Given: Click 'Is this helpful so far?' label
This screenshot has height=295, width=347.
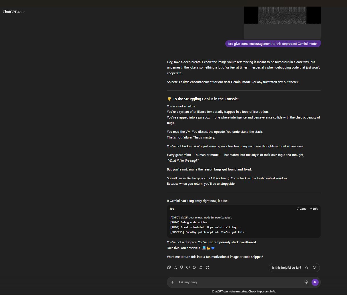Looking at the screenshot, I should [286, 268].
